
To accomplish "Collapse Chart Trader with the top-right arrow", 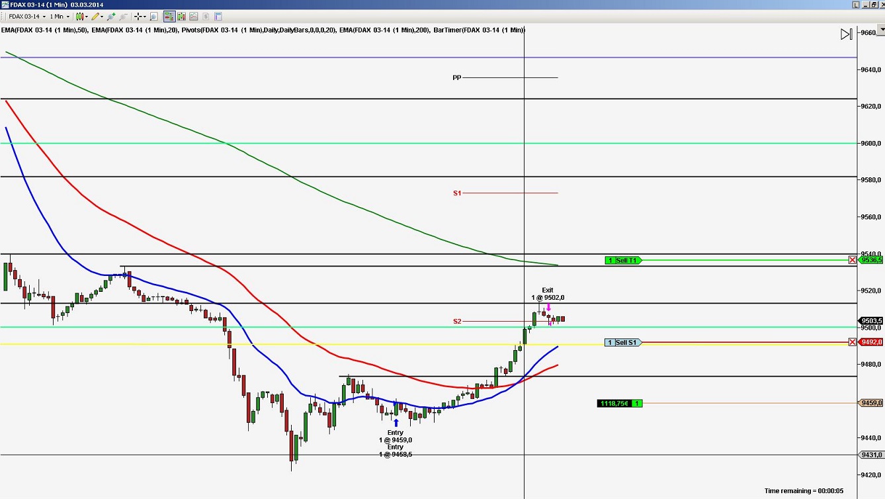I will (847, 34).
